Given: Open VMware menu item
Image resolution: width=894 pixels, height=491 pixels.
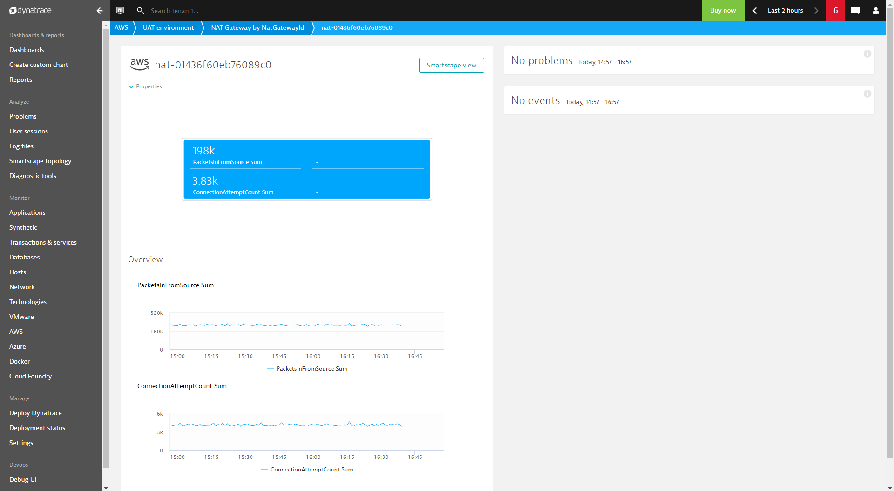Looking at the screenshot, I should [21, 317].
